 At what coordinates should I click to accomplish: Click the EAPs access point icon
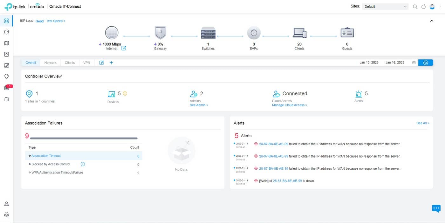point(254,33)
